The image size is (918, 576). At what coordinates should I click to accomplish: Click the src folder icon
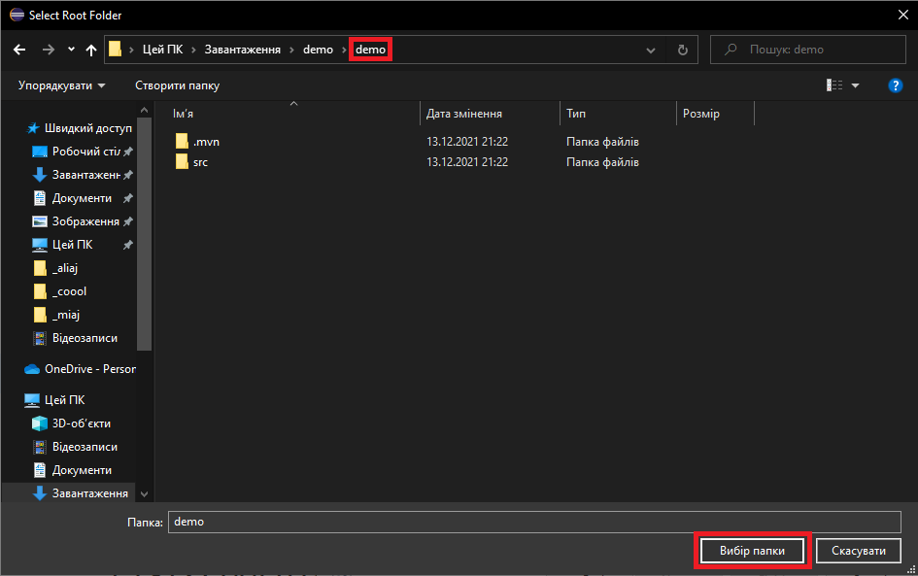pos(182,161)
